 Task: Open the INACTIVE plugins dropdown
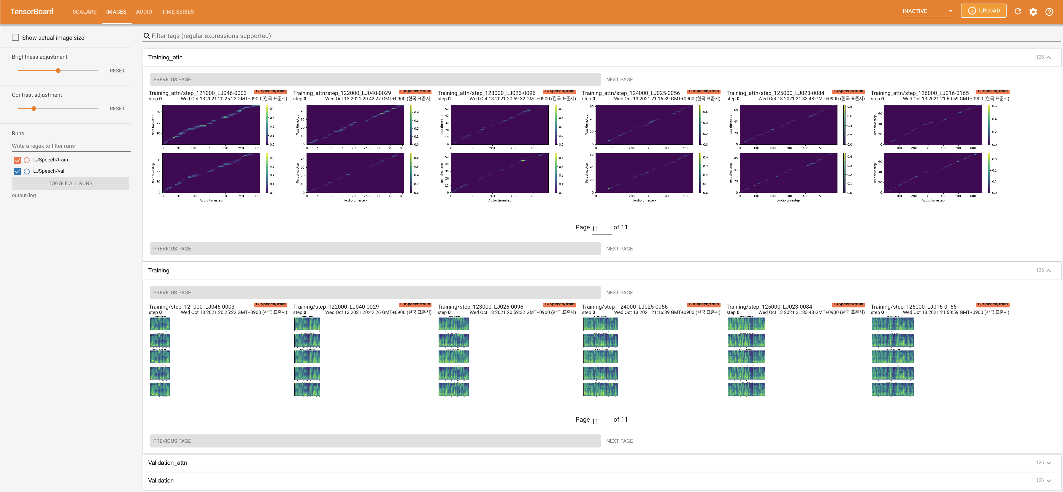point(928,11)
